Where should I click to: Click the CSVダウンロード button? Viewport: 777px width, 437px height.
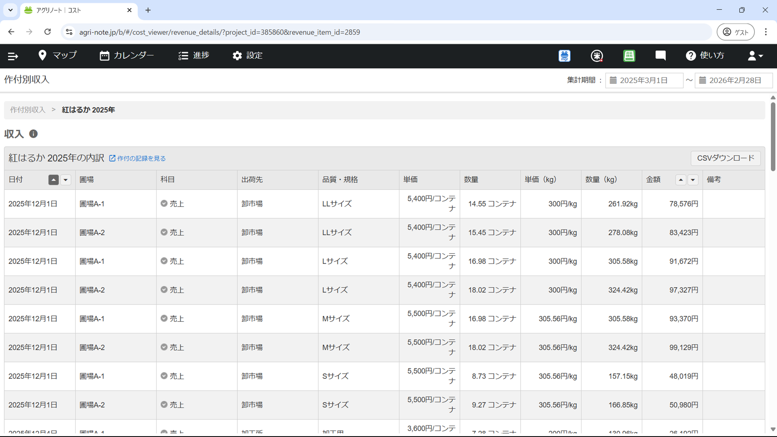pos(725,158)
